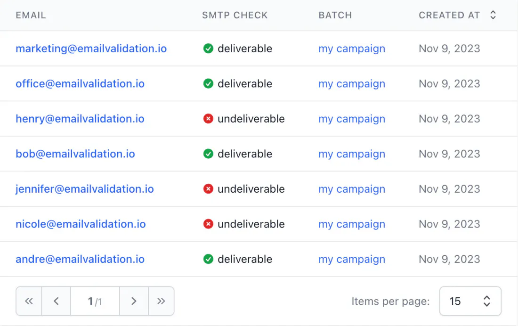Open my campaign batch in marketing row
This screenshot has width=518, height=326.
(x=352, y=49)
